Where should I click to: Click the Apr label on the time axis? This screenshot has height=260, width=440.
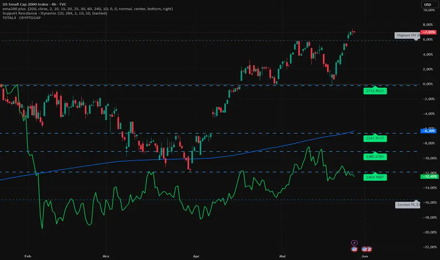(x=196, y=256)
